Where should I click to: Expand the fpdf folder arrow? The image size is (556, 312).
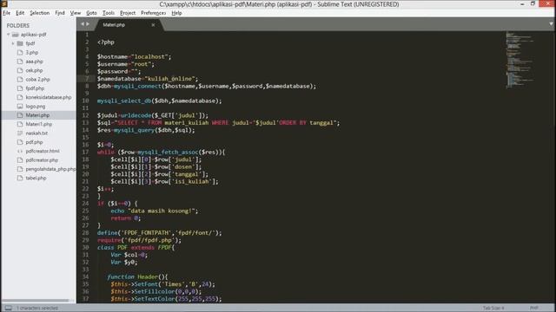[13, 43]
